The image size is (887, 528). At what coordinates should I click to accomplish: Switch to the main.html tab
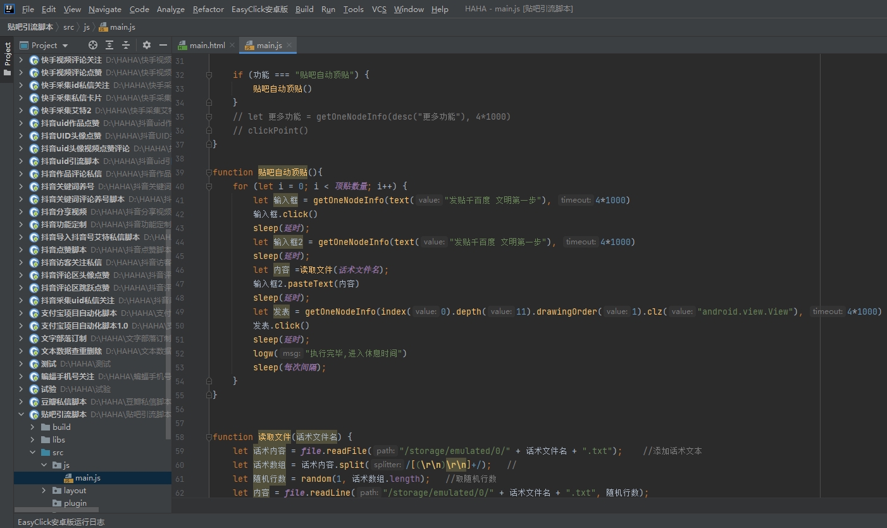[x=207, y=45]
